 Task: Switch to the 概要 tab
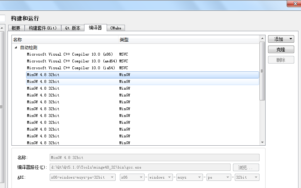coord(16,28)
